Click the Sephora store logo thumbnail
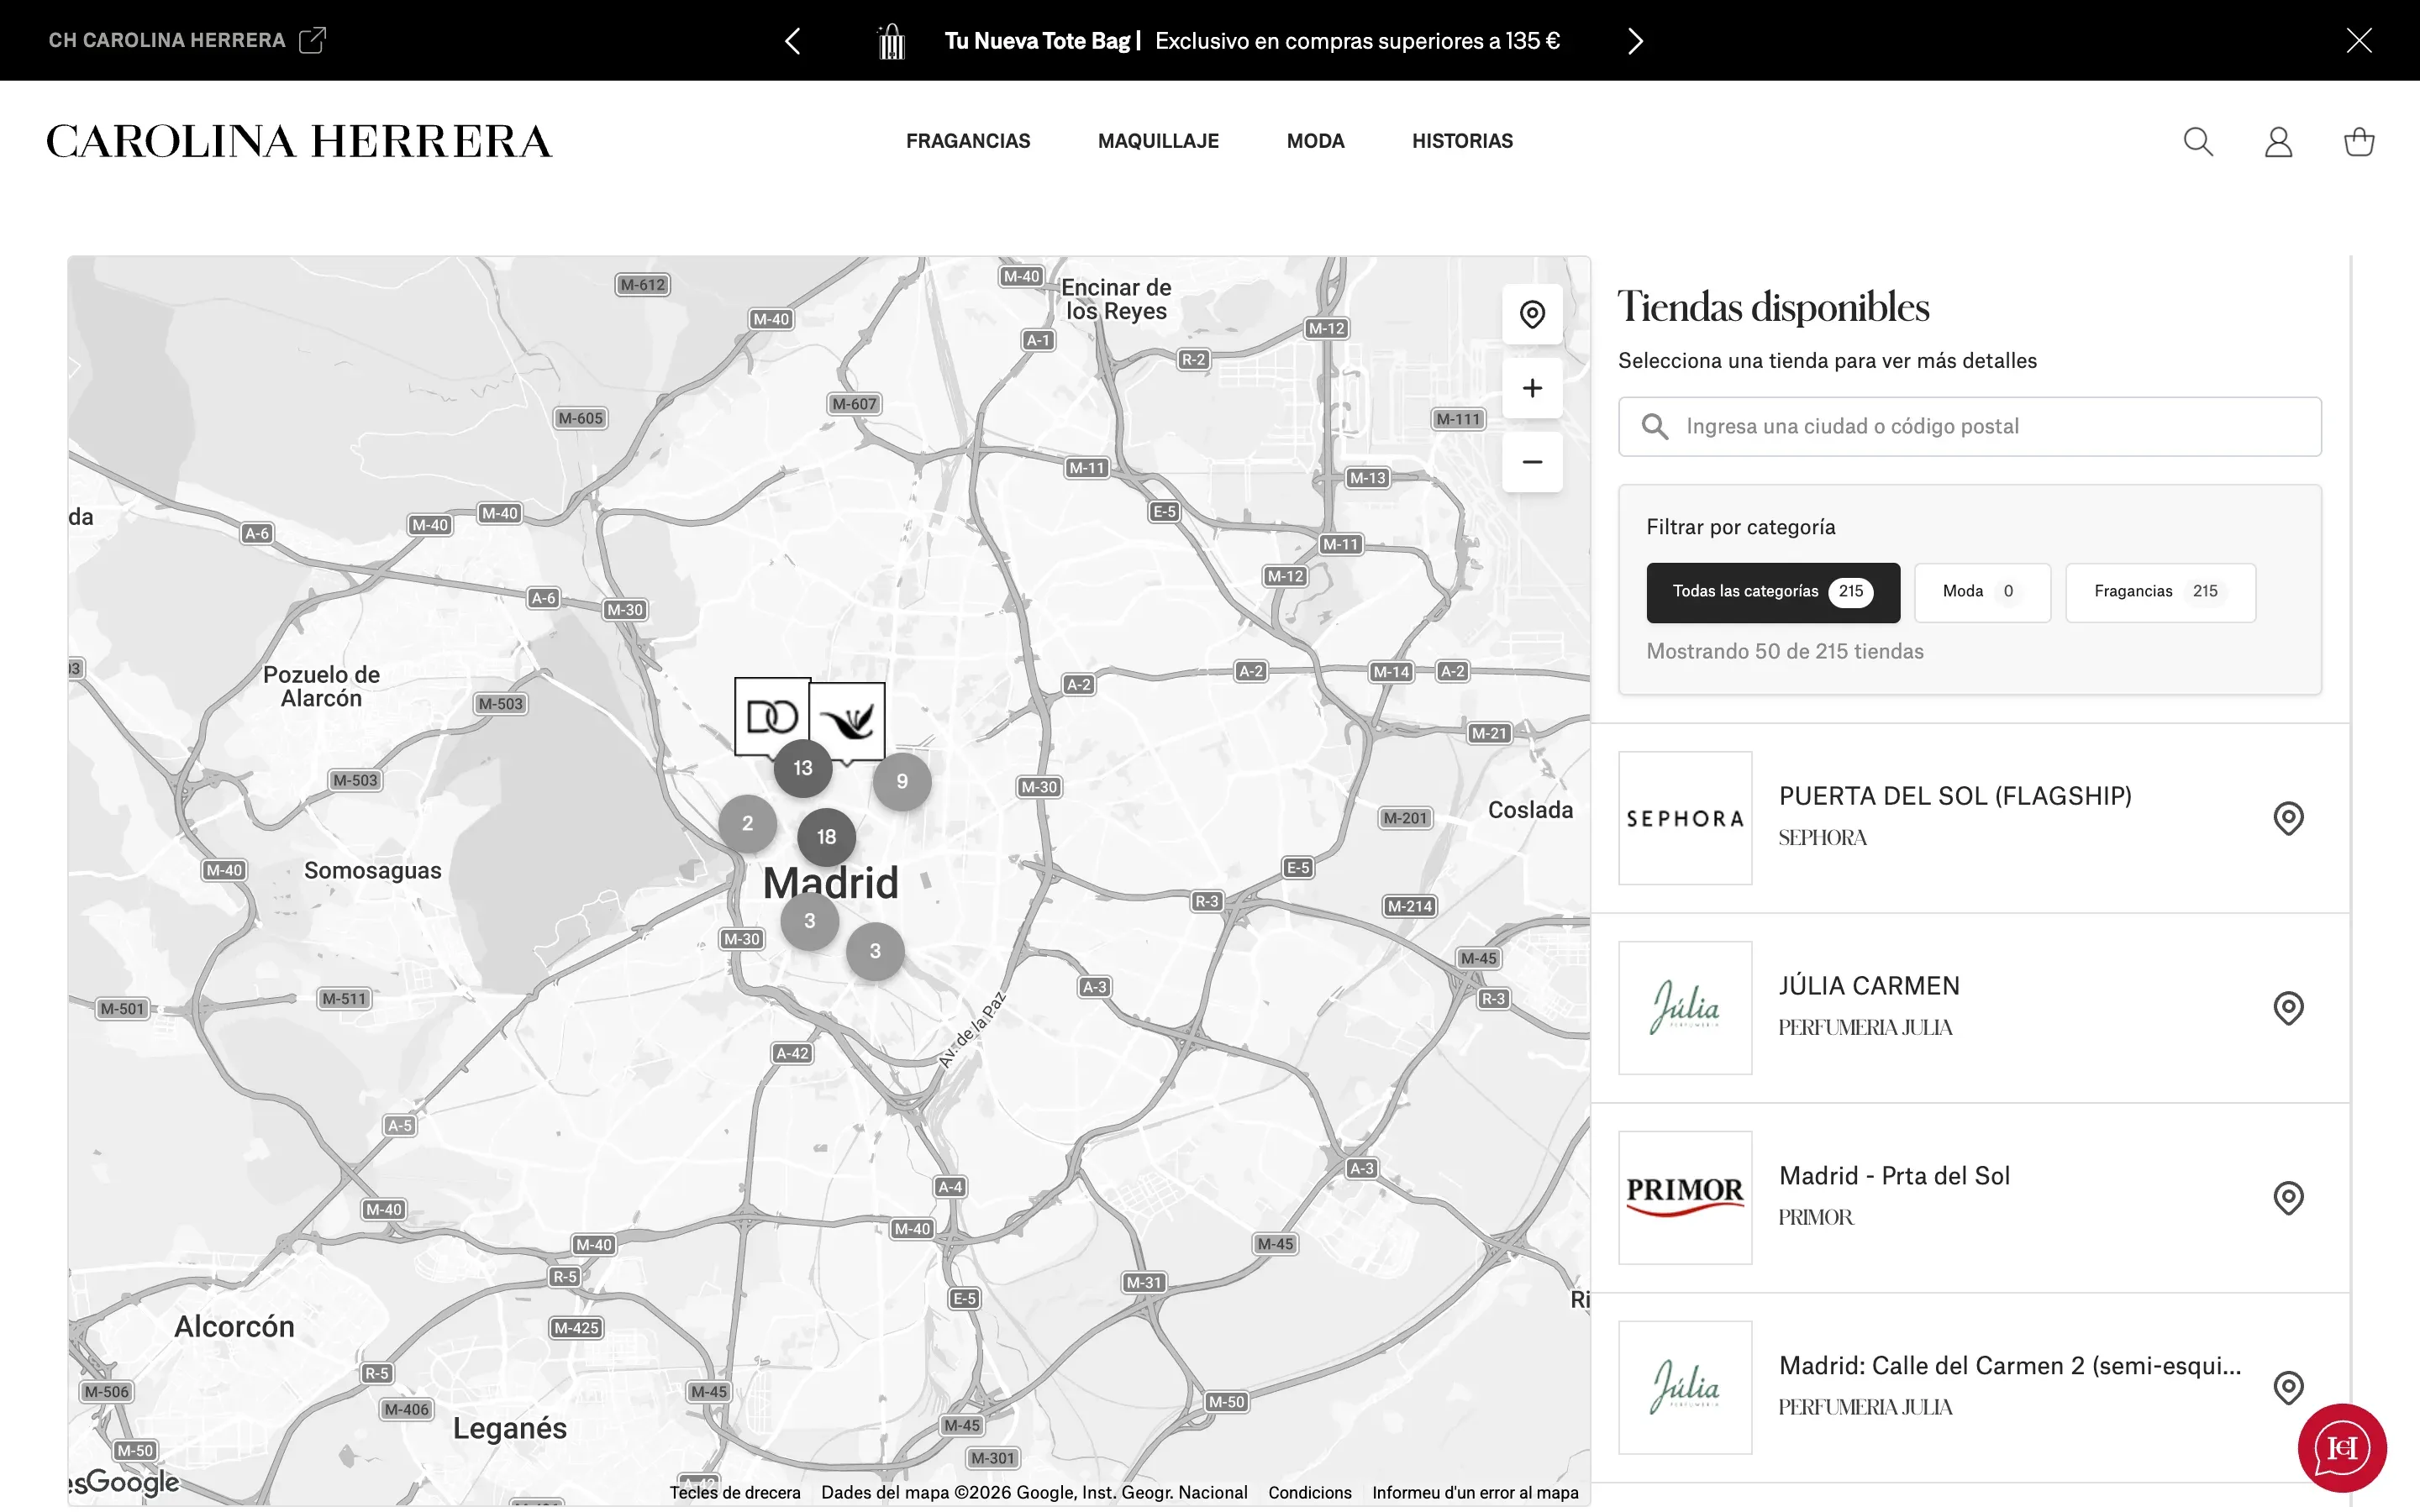Image resolution: width=2420 pixels, height=1512 pixels. coord(1685,818)
